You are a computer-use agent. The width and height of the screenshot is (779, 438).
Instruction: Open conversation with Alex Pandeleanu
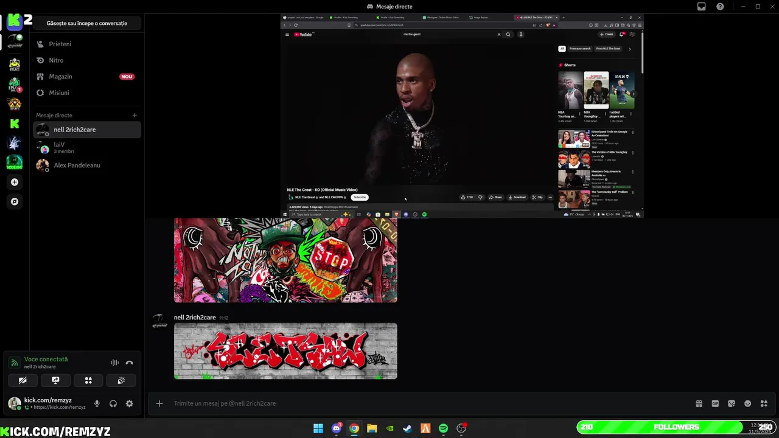(x=86, y=165)
